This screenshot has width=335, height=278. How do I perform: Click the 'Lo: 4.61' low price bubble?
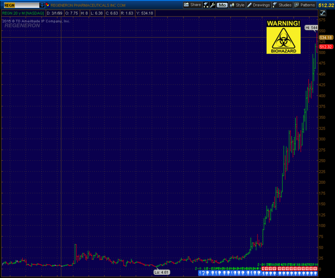[x=162, y=272]
